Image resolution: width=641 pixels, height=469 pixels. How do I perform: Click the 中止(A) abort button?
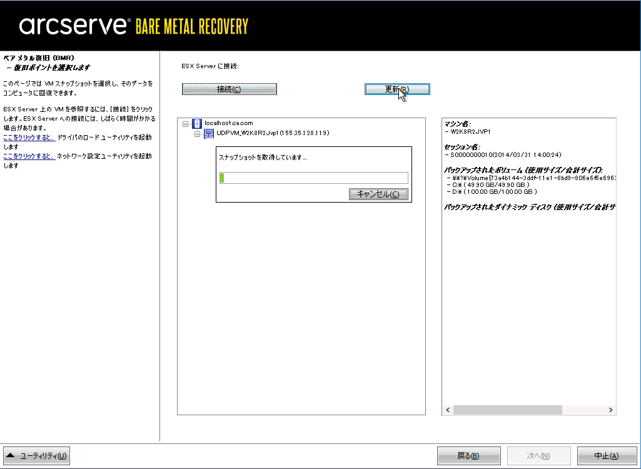(x=607, y=455)
